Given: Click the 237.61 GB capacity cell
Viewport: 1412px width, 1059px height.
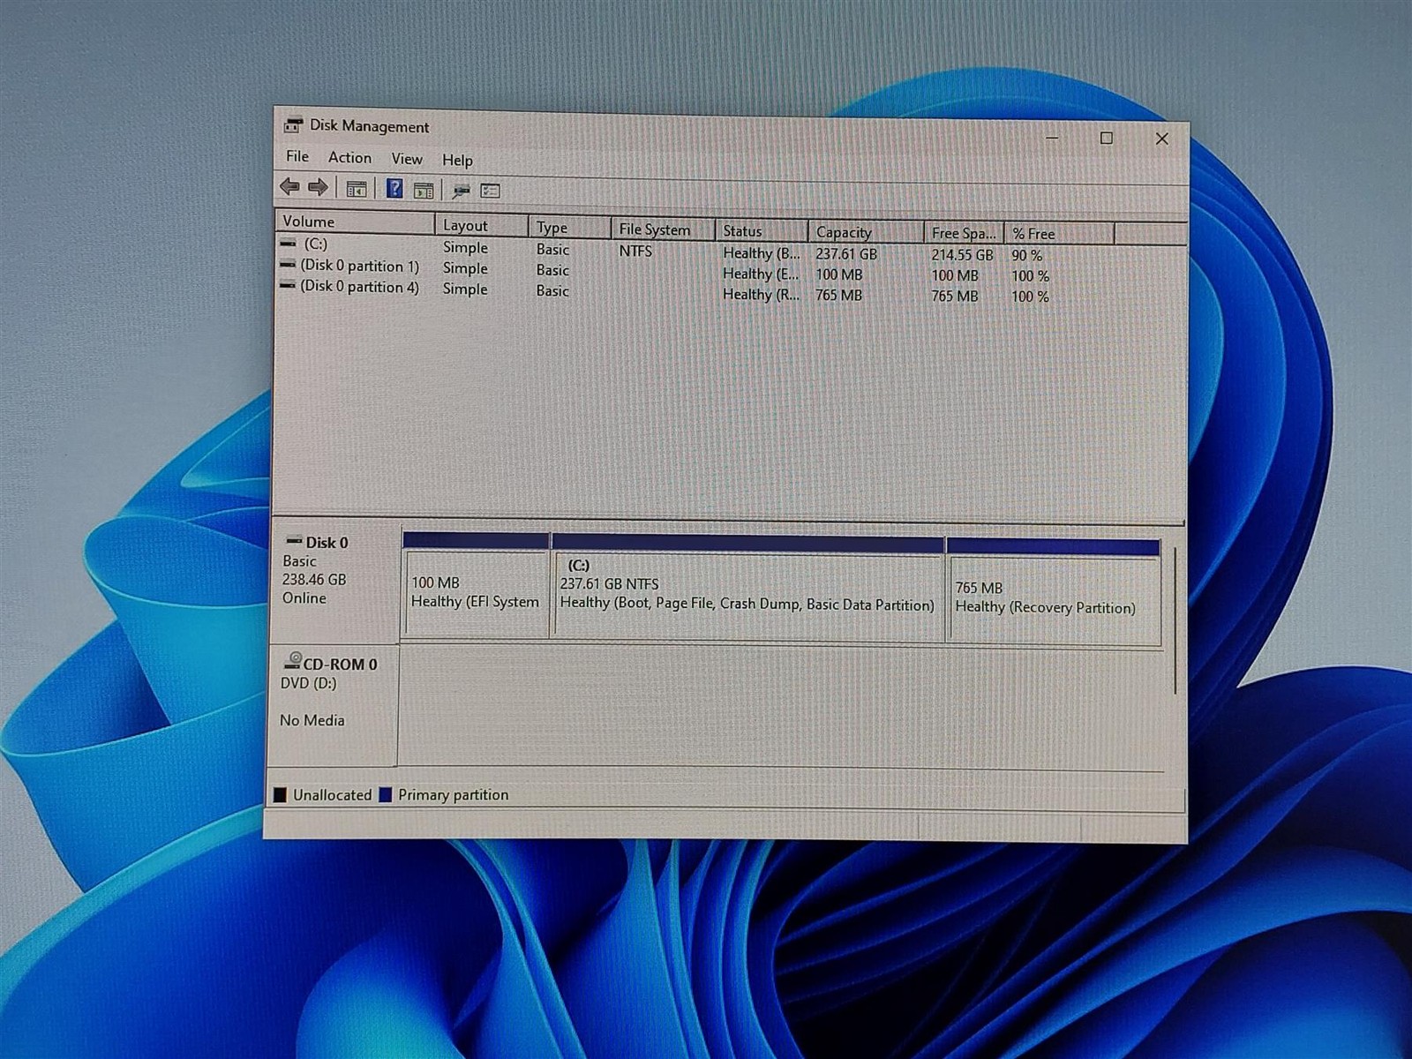Looking at the screenshot, I should coord(845,253).
